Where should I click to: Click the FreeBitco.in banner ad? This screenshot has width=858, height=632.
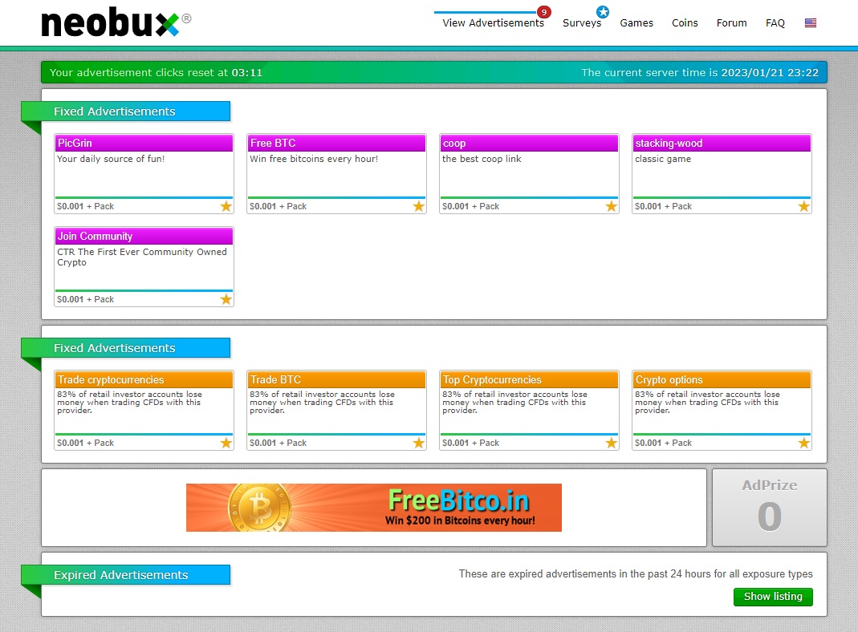[x=374, y=508]
